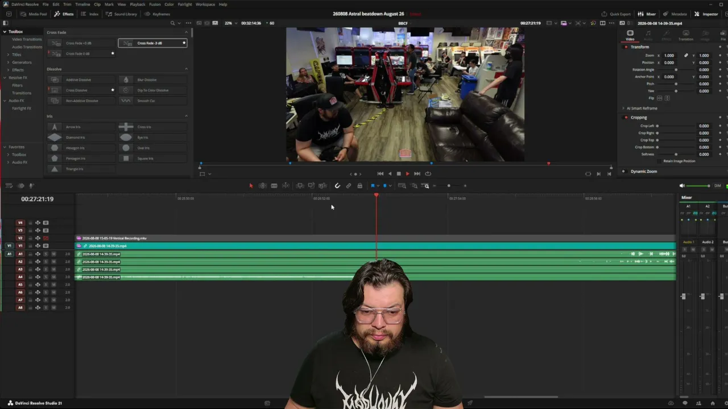This screenshot has width=728, height=409.
Task: Toggle the Effects panel button
Action: pos(64,14)
